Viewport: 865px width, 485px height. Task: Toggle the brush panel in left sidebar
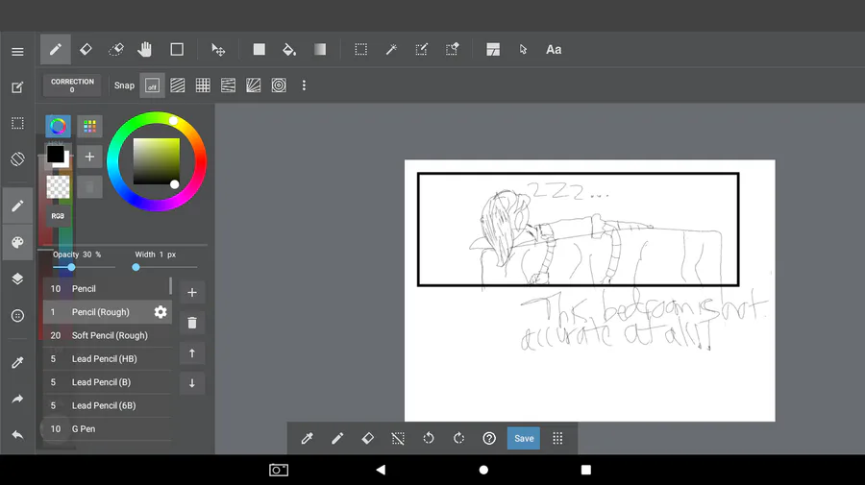[17, 206]
